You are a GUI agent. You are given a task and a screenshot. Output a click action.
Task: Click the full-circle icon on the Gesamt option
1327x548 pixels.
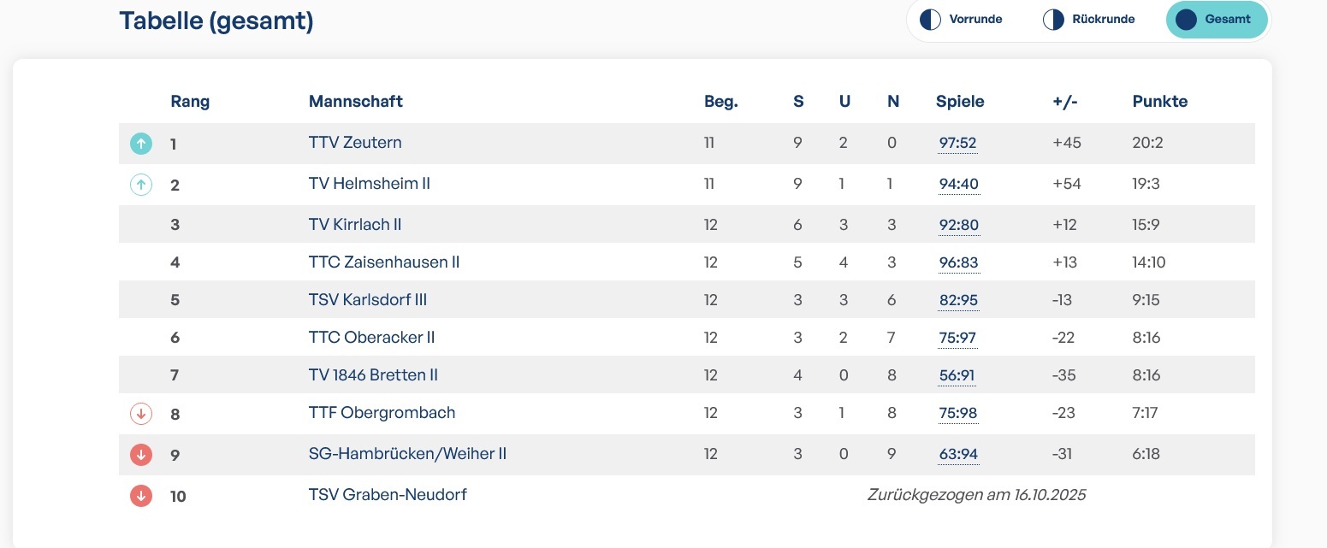[1186, 20]
